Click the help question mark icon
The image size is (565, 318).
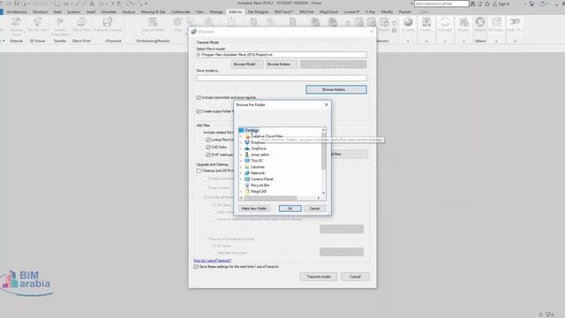[543, 4]
